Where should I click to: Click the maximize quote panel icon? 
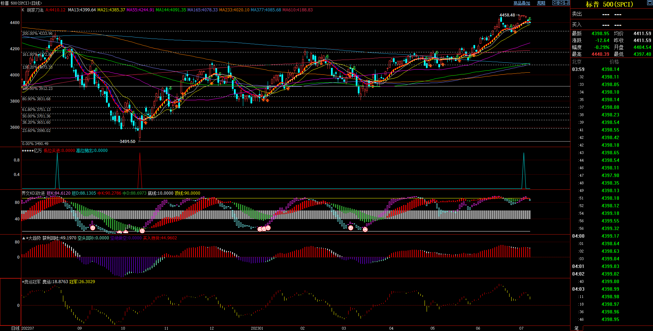[x=650, y=3]
